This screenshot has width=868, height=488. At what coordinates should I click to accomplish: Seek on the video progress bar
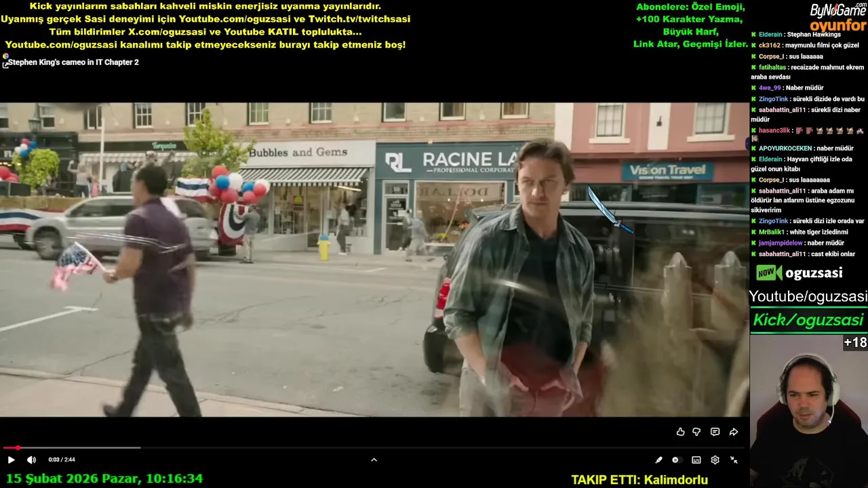374,447
